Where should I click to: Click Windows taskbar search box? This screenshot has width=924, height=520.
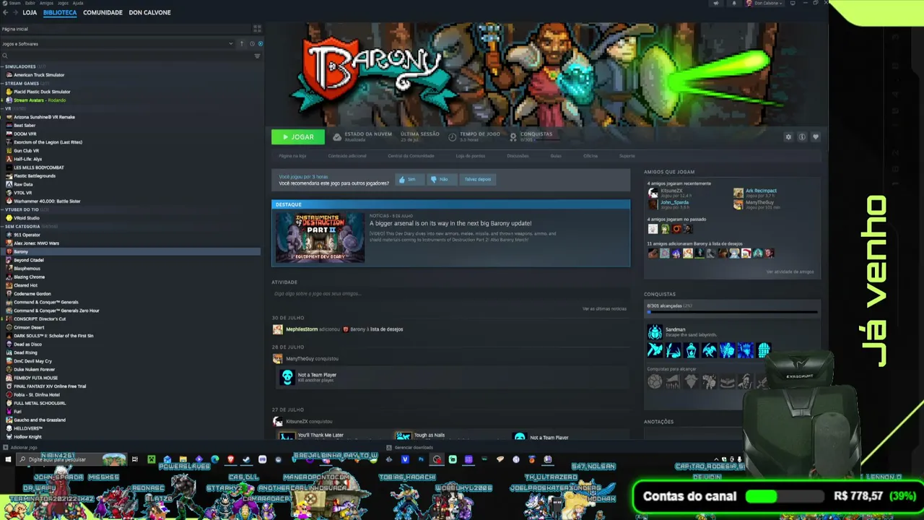(x=72, y=459)
